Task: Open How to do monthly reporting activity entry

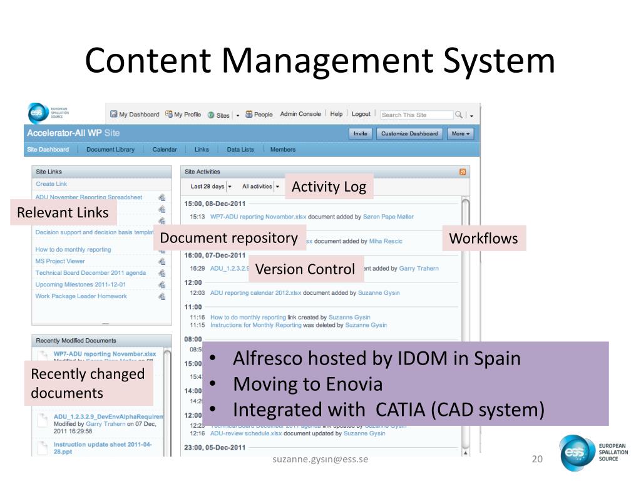Action: click(248, 318)
